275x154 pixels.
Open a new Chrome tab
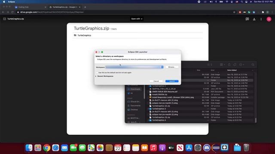pos(85,7)
